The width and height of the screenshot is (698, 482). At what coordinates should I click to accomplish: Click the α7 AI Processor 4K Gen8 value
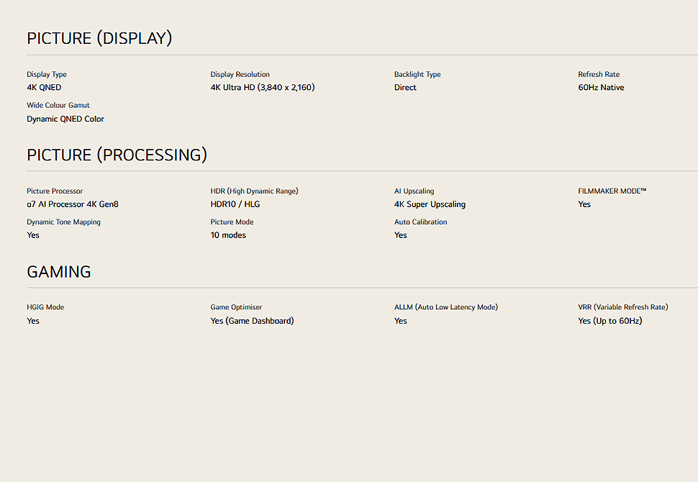tap(73, 204)
